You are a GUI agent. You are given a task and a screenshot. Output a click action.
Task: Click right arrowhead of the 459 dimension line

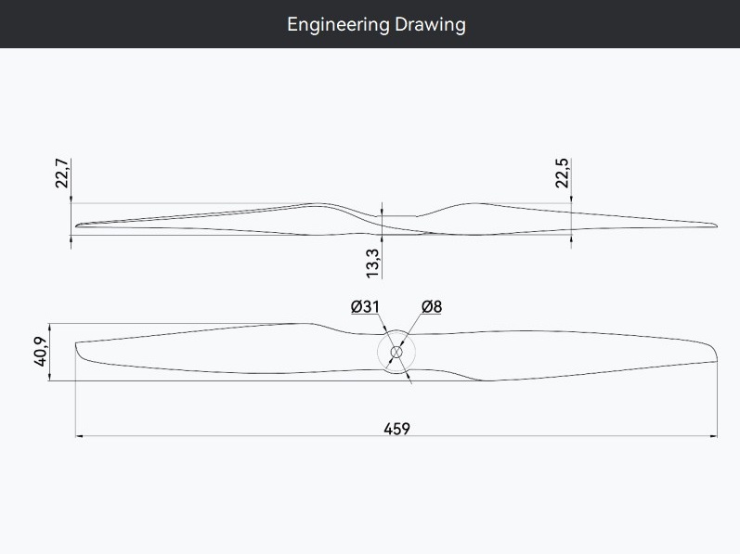coord(713,435)
